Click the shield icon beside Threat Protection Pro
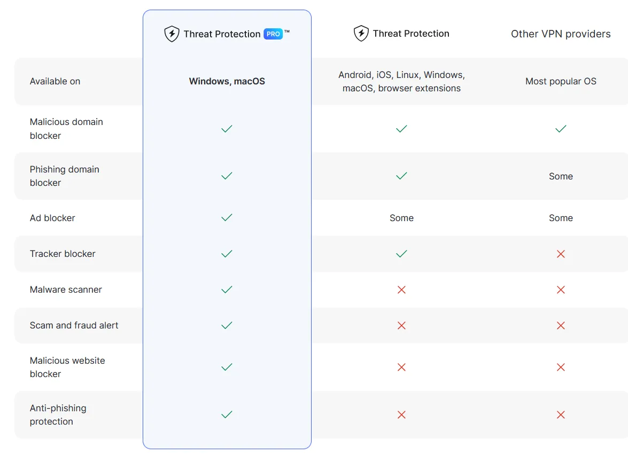 point(172,34)
